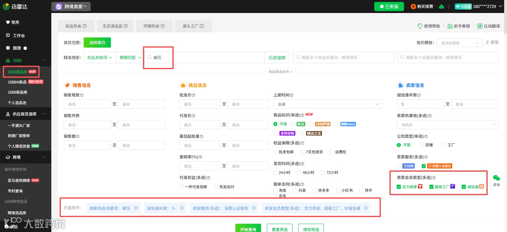Image resolution: width=507 pixels, height=232 pixels.
Task: Open the 我的模板 template dropdown
Action: 460,43
